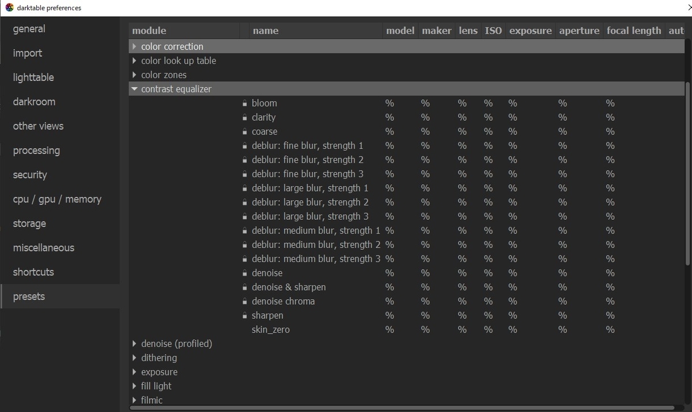Sort presets by the name column header
692x412 pixels.
317,31
